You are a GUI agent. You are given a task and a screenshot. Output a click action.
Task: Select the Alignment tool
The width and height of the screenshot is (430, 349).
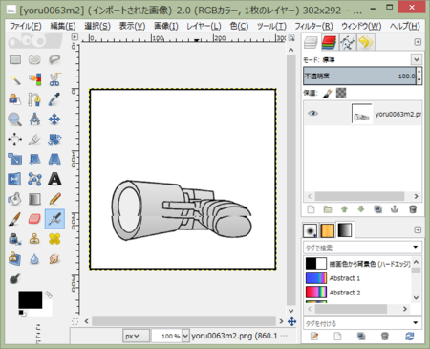click(x=15, y=140)
